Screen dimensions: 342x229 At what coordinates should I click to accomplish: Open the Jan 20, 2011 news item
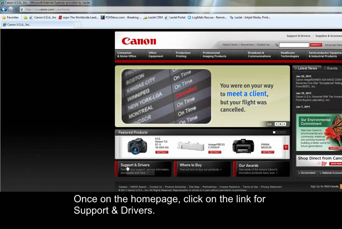319,81
